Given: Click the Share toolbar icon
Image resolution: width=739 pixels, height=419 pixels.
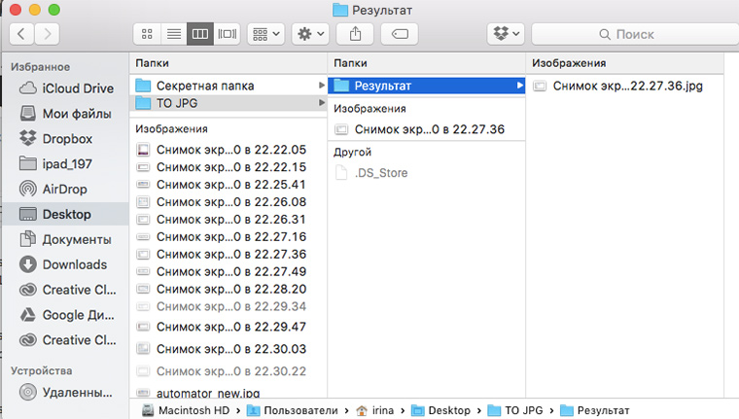Looking at the screenshot, I should (355, 34).
